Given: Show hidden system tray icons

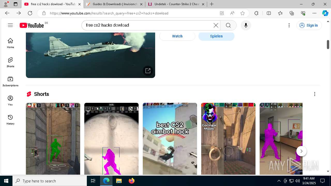Looking at the screenshot, I should point(279,181).
